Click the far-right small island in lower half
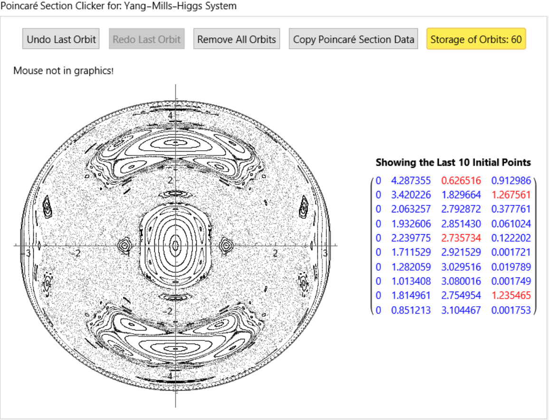Viewport: 549px width, 420px height. tap(304, 283)
